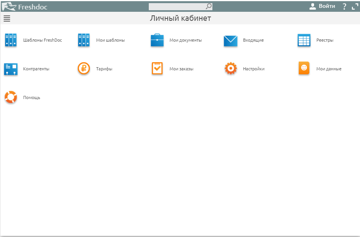
Task: Open the Мои данные smiley icon
Action: click(x=304, y=68)
